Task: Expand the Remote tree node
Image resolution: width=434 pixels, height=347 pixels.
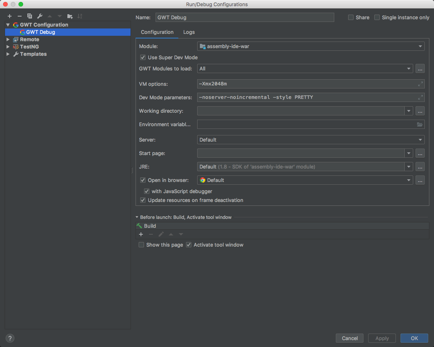Action: (8, 40)
